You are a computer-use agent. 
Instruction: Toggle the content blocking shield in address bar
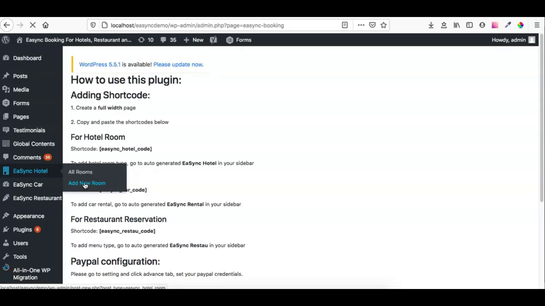point(93,25)
